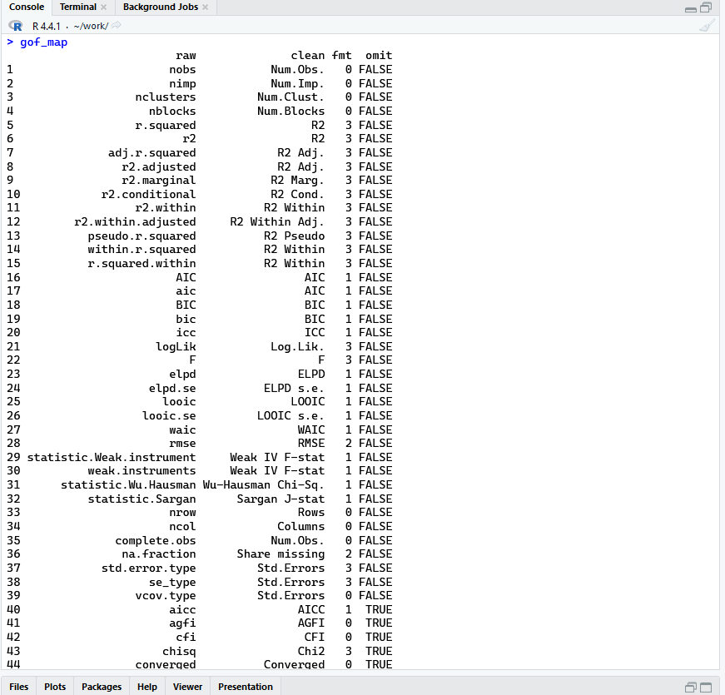Open the Presentation tab
Screen dimensions: 725x695
point(245,687)
